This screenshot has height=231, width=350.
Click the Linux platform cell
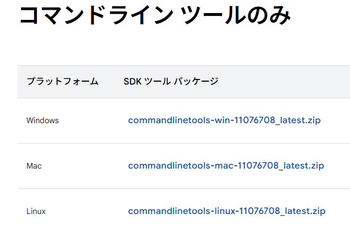tap(36, 211)
